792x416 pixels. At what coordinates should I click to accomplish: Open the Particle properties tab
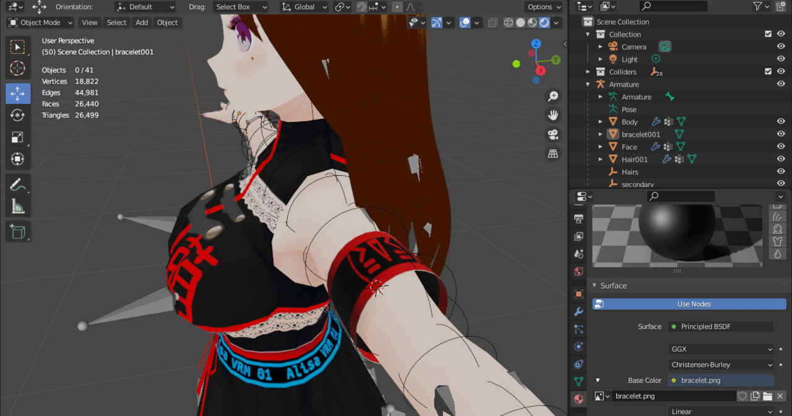point(579,329)
